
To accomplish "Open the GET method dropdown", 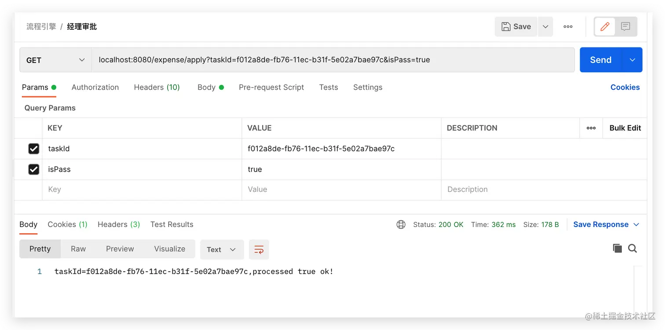I will tap(55, 60).
